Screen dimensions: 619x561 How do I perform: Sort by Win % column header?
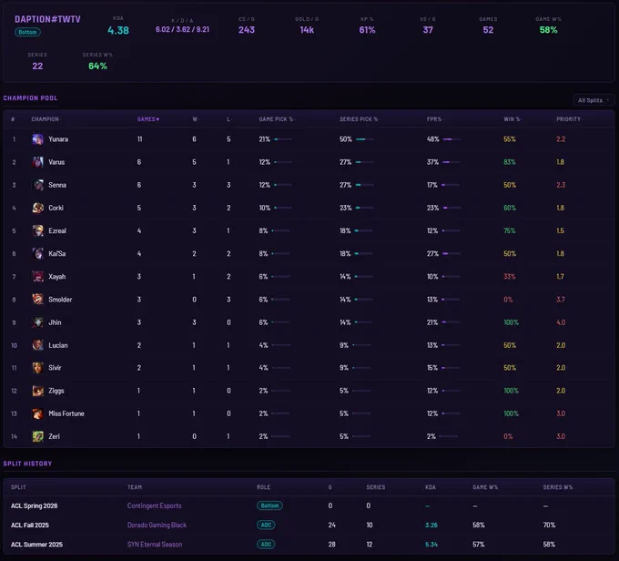point(512,119)
